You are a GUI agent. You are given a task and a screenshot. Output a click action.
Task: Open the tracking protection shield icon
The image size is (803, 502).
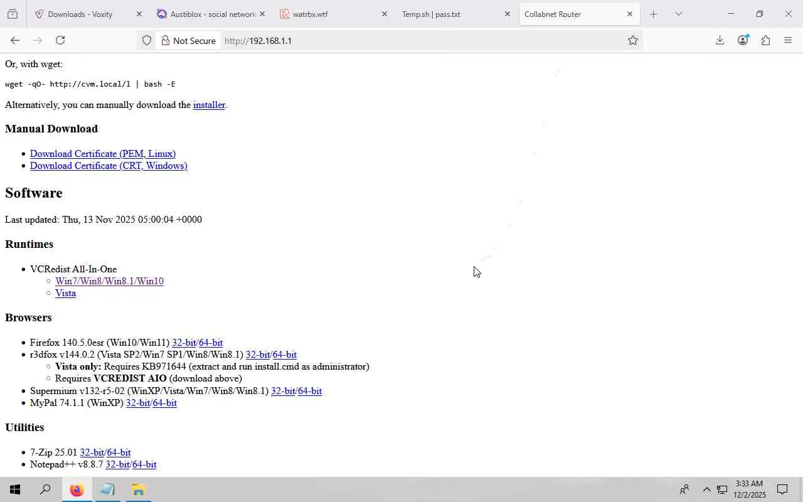[147, 40]
